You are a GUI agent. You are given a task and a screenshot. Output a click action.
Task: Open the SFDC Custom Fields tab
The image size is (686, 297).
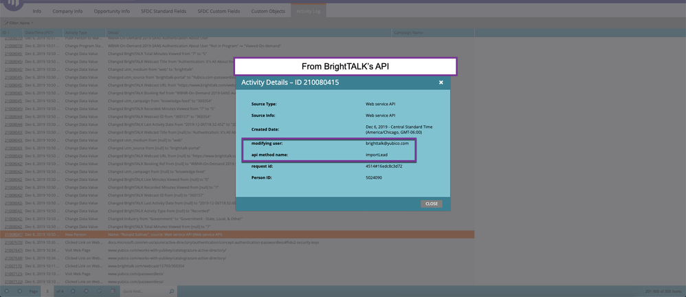219,11
